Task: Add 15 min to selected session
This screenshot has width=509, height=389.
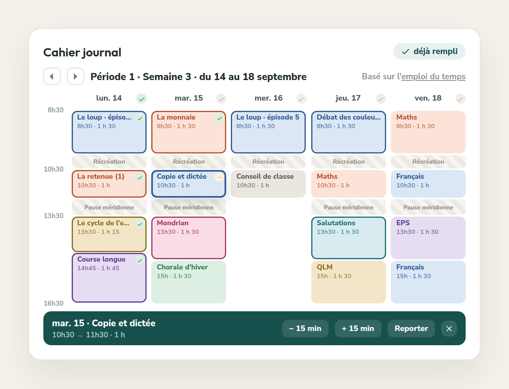Action: coord(358,329)
